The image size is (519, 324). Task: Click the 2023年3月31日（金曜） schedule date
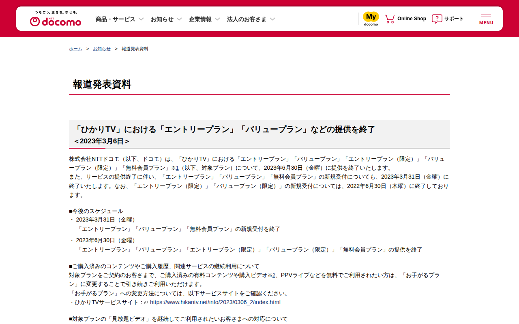pyautogui.click(x=107, y=220)
